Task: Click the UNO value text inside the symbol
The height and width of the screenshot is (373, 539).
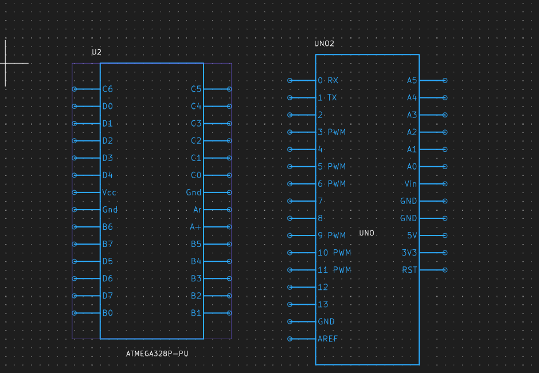Action: click(x=366, y=233)
